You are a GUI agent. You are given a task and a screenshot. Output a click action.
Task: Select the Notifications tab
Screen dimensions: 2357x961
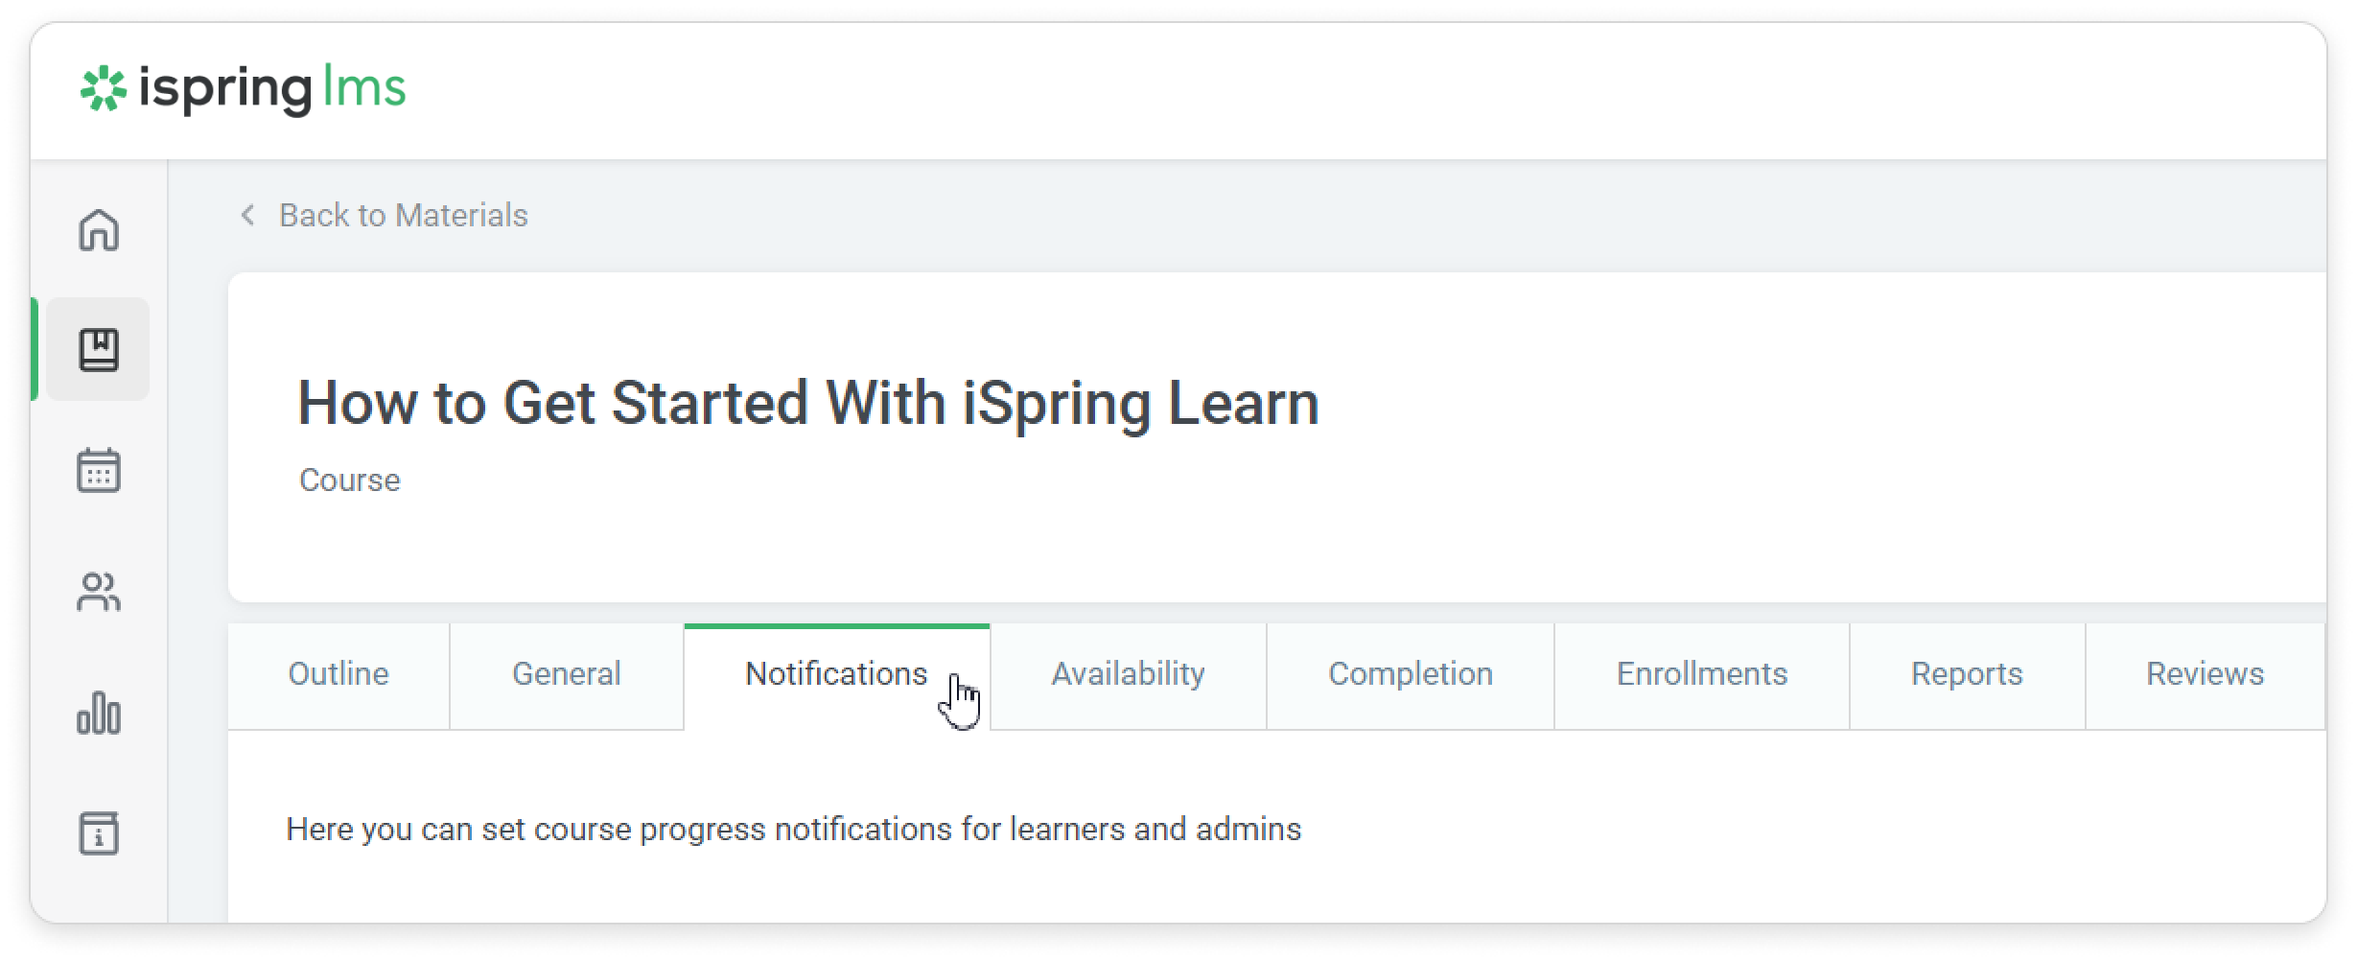[836, 674]
